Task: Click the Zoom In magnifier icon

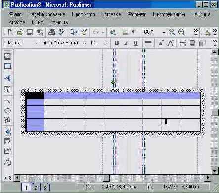Action: pyautogui.click(x=181, y=32)
